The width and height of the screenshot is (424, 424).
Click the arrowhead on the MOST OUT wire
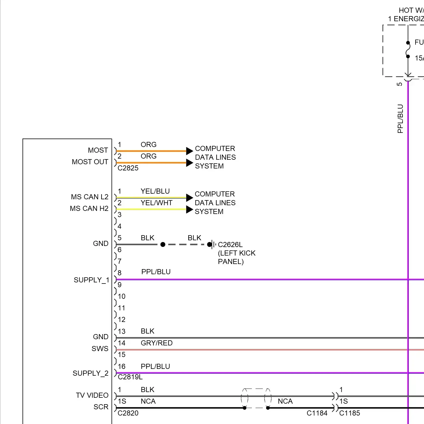(189, 163)
